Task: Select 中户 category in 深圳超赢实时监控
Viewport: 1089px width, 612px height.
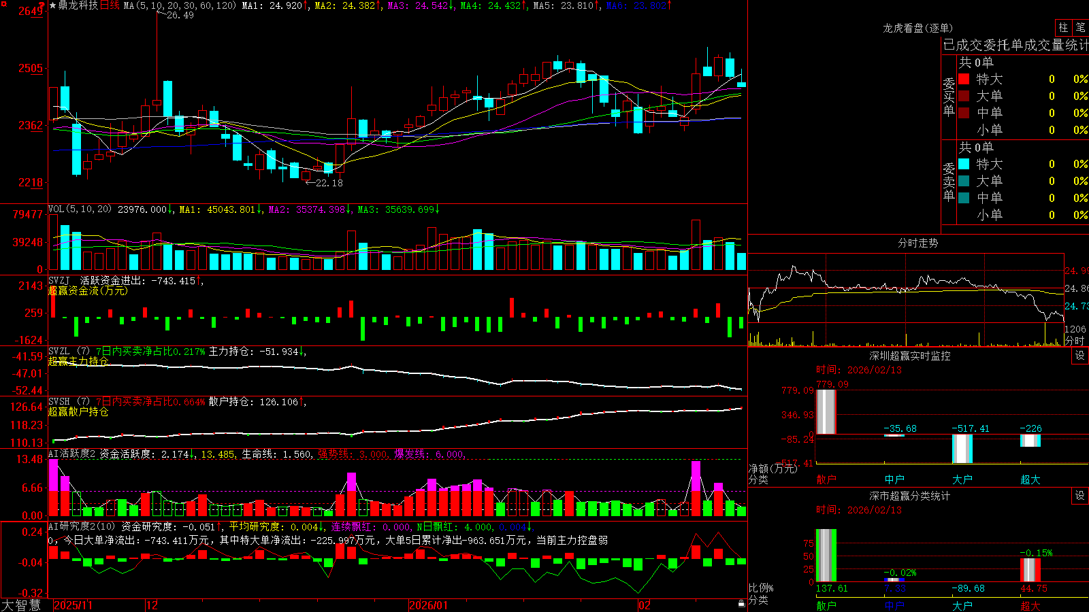Action: 894,479
